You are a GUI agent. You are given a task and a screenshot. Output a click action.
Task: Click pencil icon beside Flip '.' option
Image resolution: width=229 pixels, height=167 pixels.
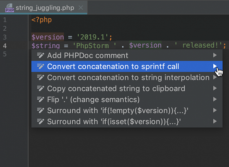[x=41, y=100]
